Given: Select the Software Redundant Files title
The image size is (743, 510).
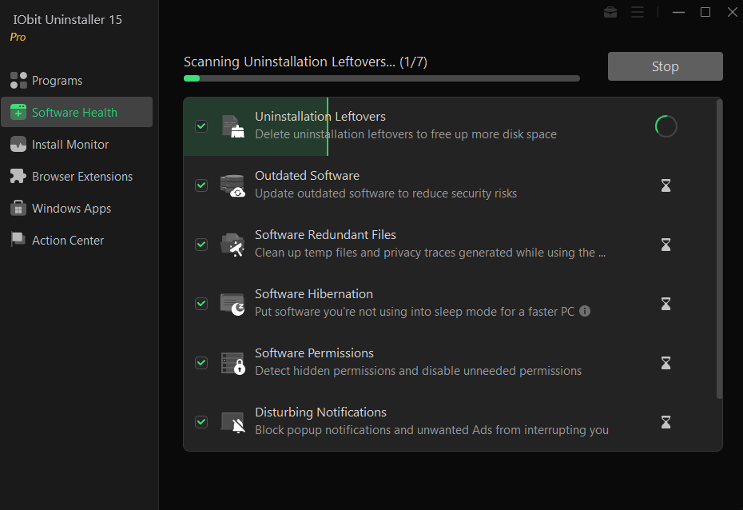Looking at the screenshot, I should click(x=325, y=235).
